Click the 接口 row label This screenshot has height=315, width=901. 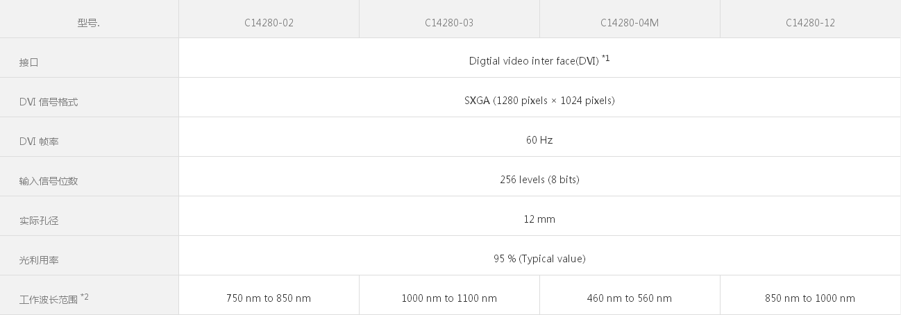click(x=29, y=62)
